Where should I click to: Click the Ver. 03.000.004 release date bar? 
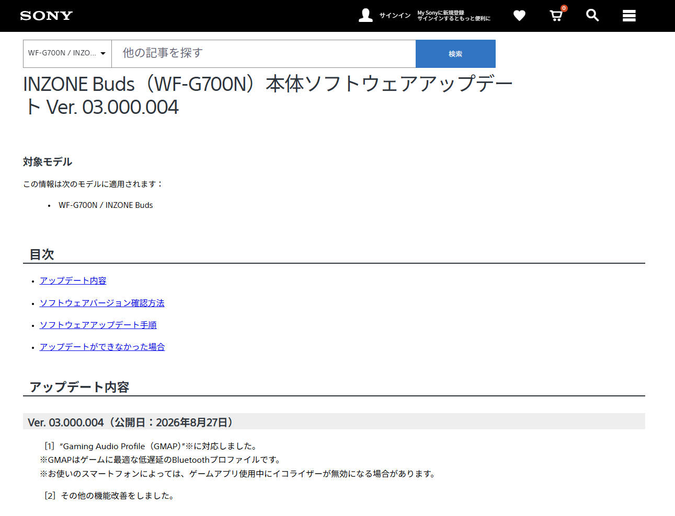pyautogui.click(x=334, y=421)
